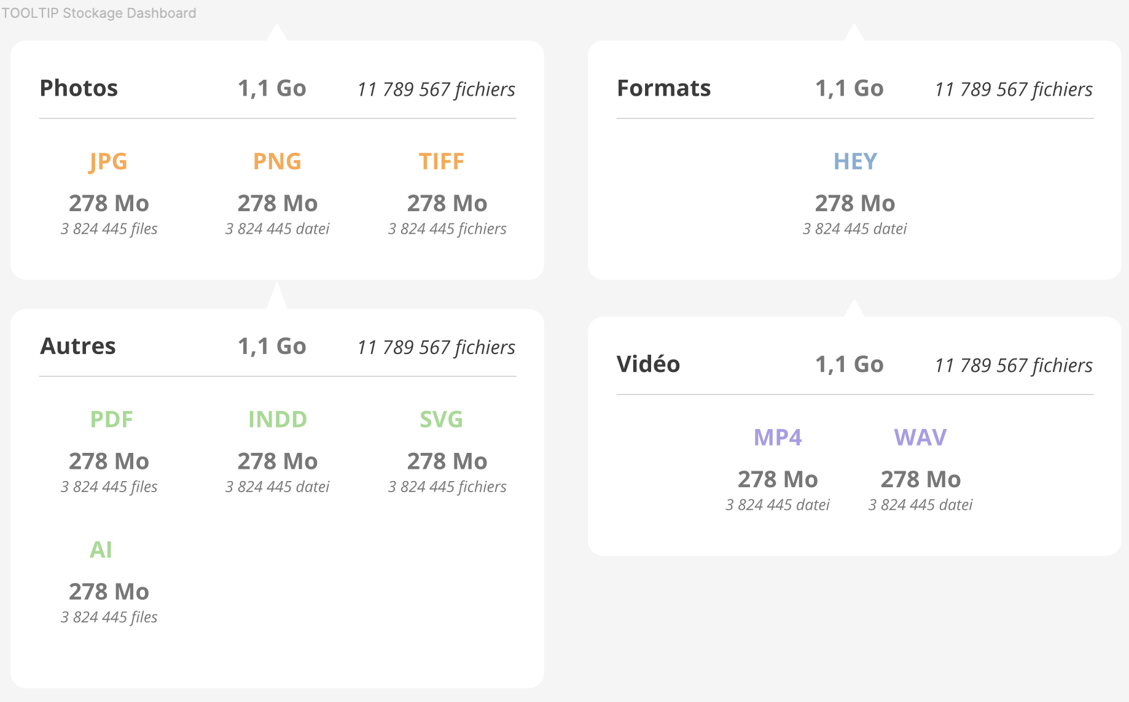The image size is (1129, 702).
Task: Click the 278 Mo value under MP4
Action: pos(778,479)
